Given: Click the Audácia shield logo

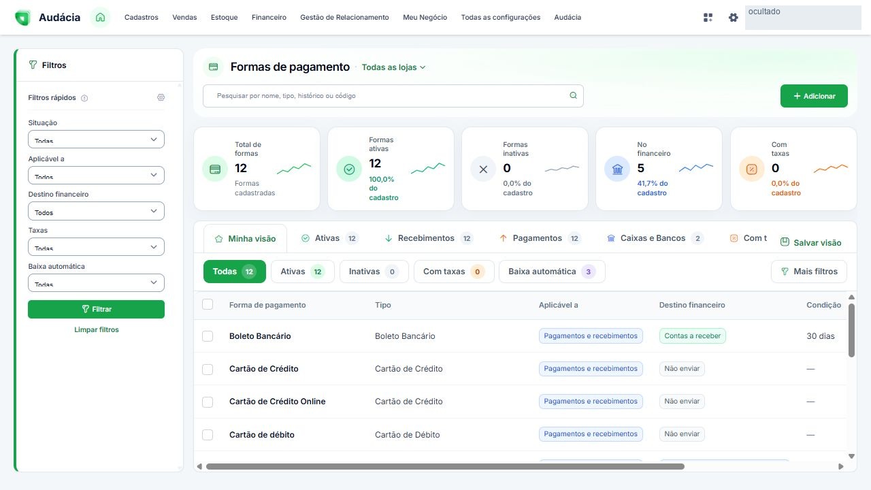Looking at the screenshot, I should (22, 18).
